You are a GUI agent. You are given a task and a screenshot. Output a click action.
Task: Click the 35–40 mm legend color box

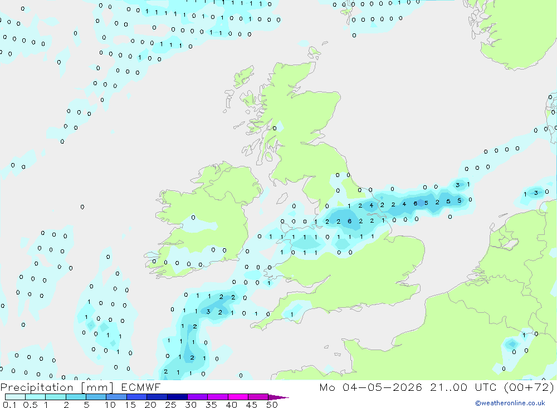[218, 397]
